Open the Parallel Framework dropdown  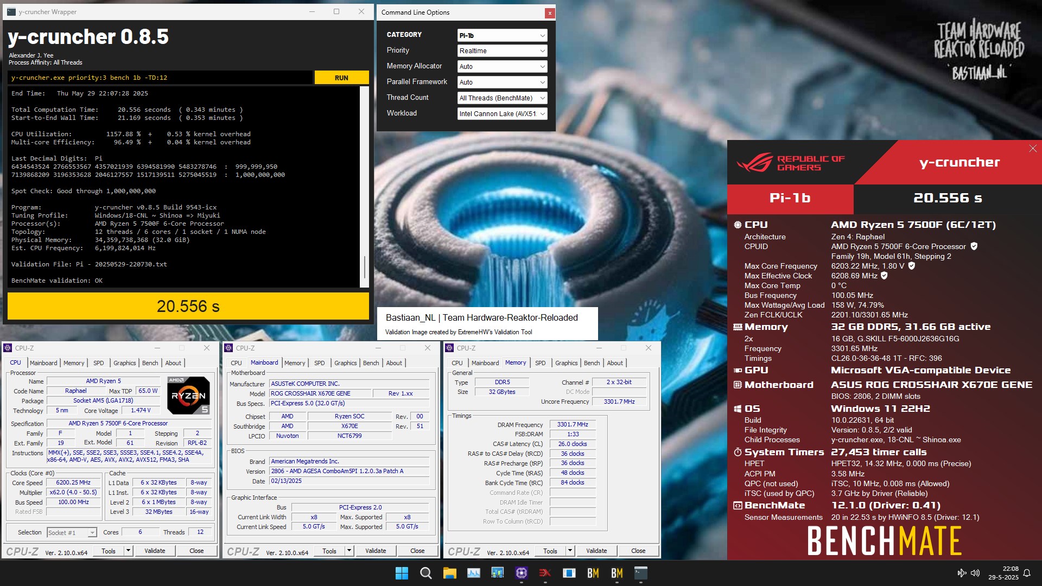click(x=502, y=82)
